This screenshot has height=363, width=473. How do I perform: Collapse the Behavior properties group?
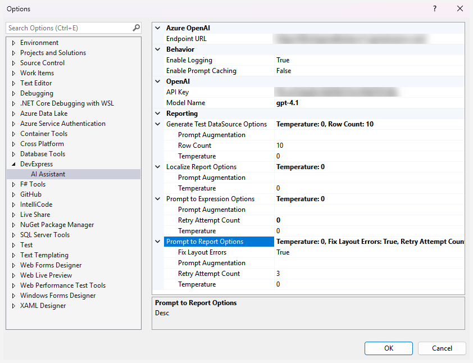[157, 49]
